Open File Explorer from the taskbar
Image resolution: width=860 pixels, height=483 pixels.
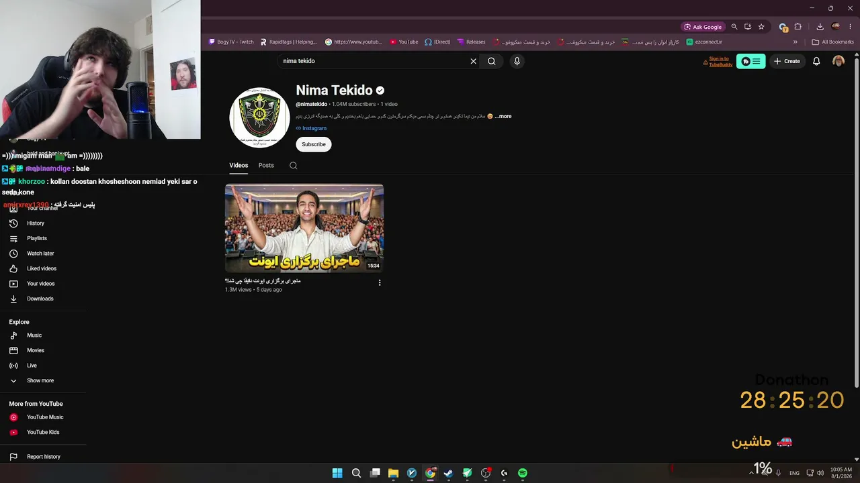(393, 473)
